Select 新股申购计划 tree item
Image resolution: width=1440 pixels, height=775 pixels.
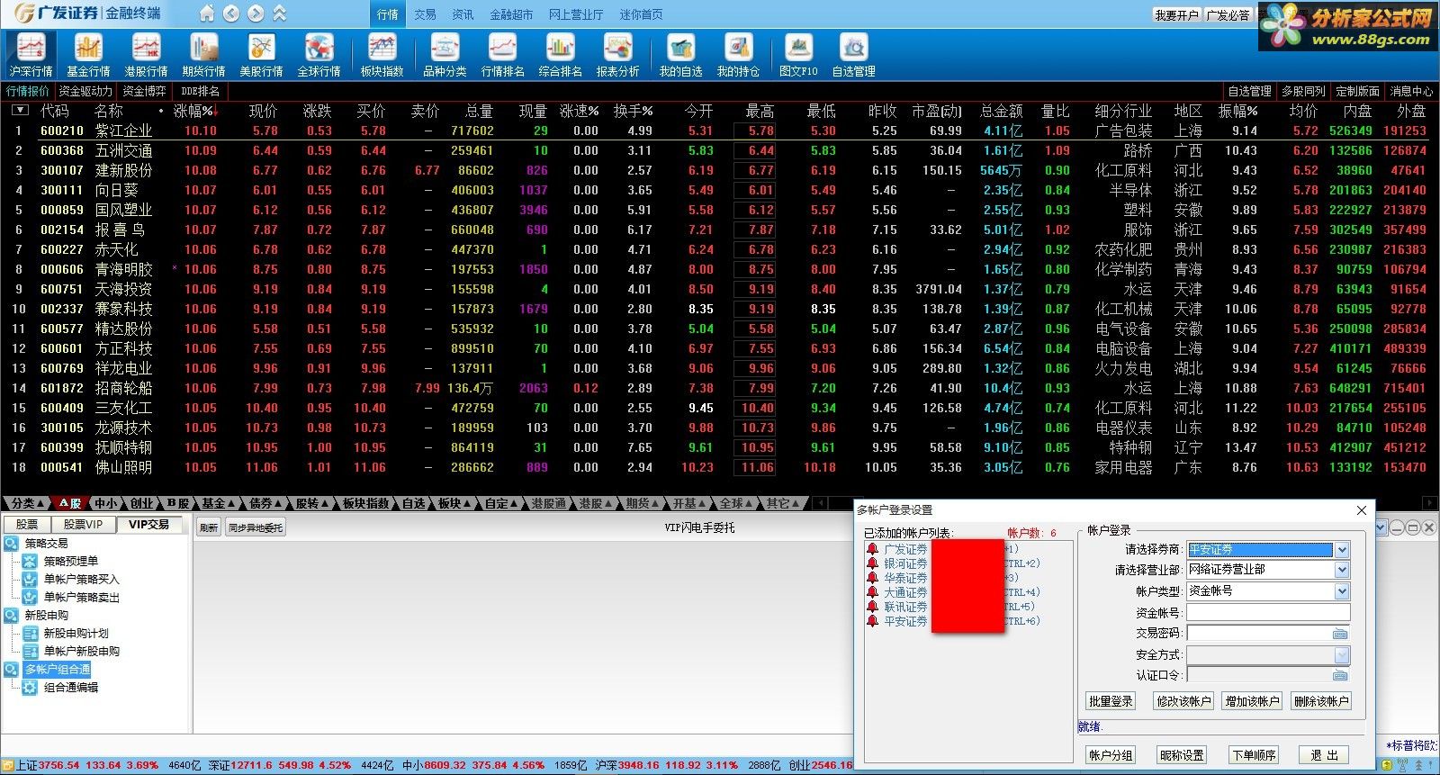[x=76, y=633]
